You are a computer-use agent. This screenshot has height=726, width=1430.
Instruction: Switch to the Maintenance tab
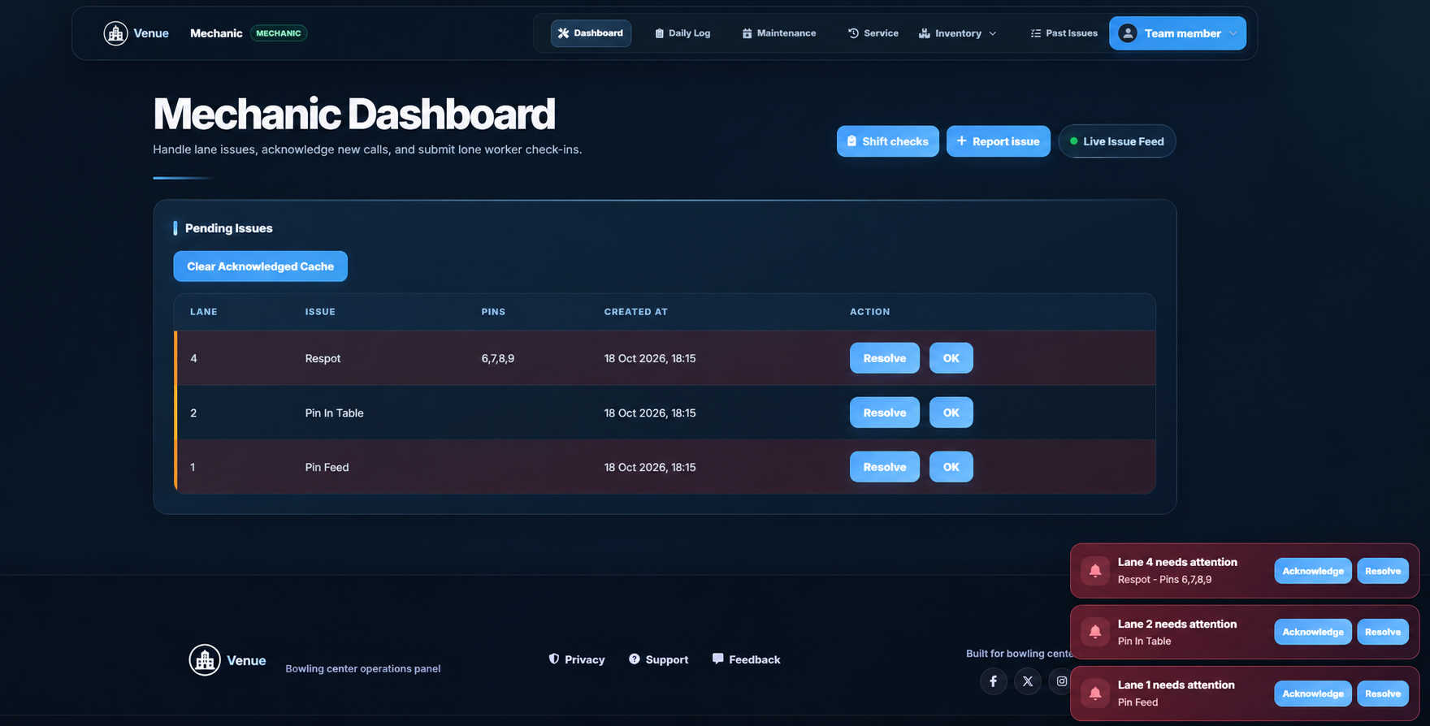click(x=778, y=33)
